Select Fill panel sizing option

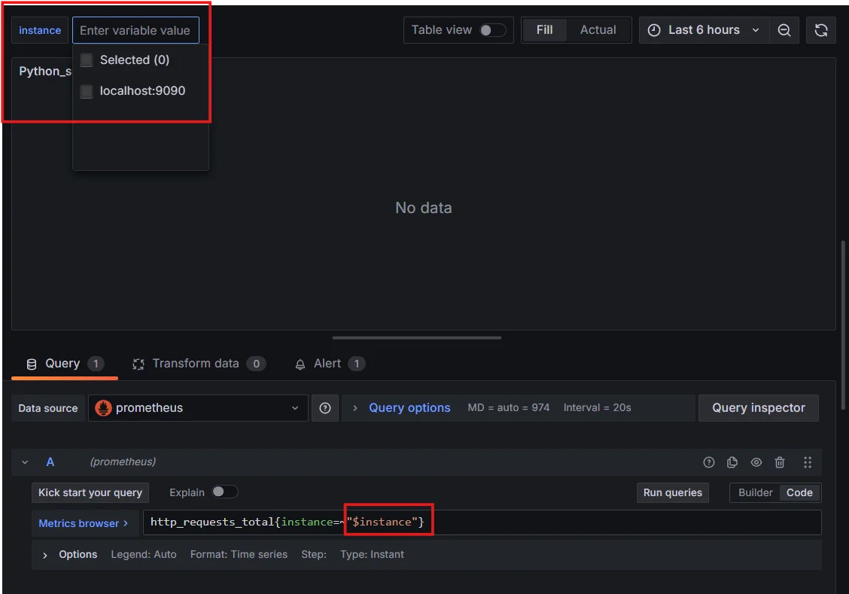pyautogui.click(x=544, y=30)
